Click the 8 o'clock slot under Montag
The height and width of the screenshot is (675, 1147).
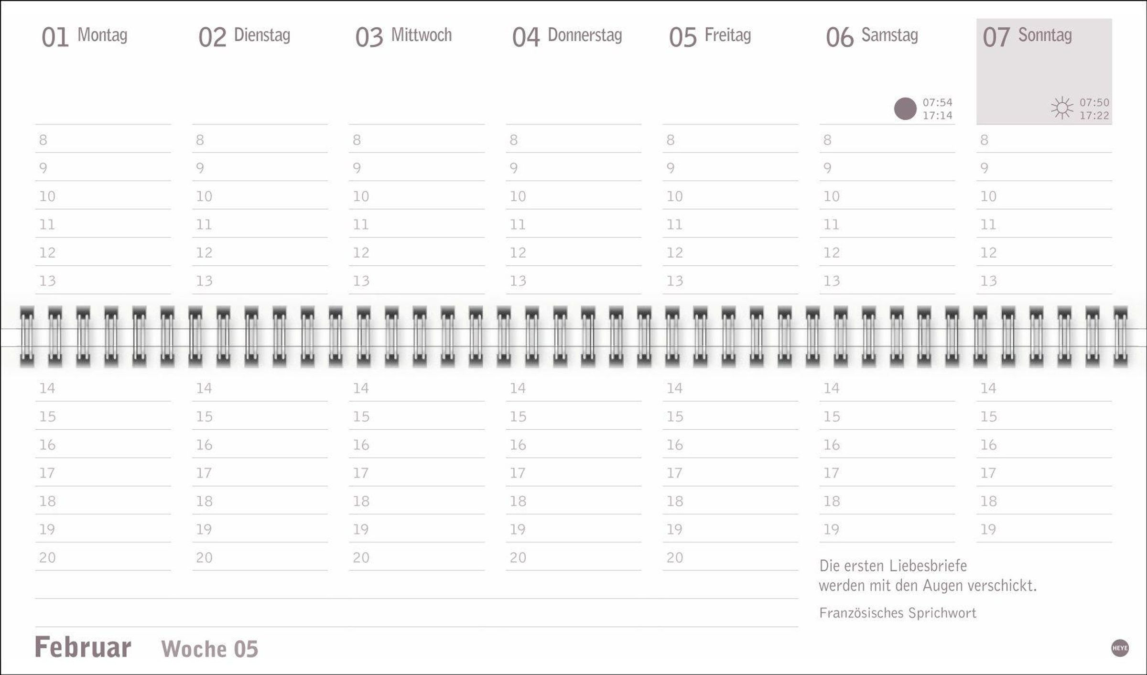click(x=103, y=140)
